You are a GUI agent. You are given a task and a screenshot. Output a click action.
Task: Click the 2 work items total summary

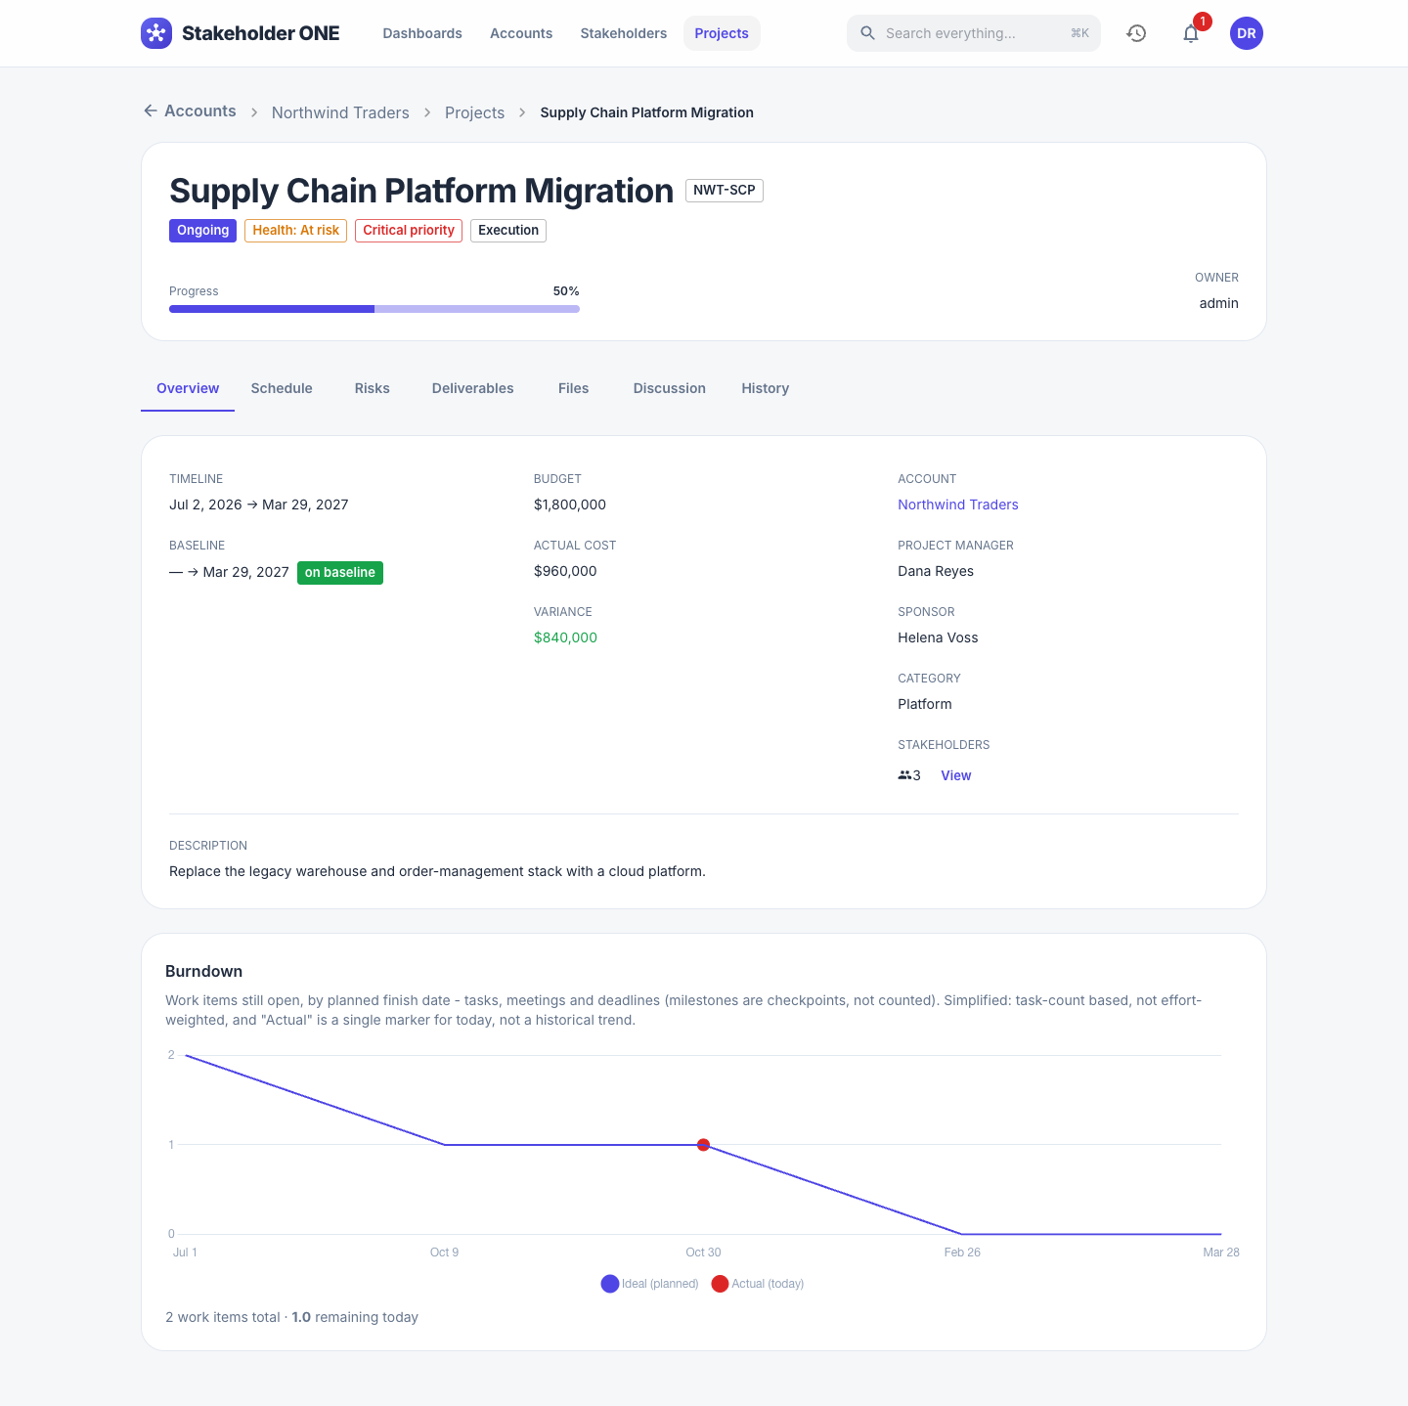(292, 1317)
